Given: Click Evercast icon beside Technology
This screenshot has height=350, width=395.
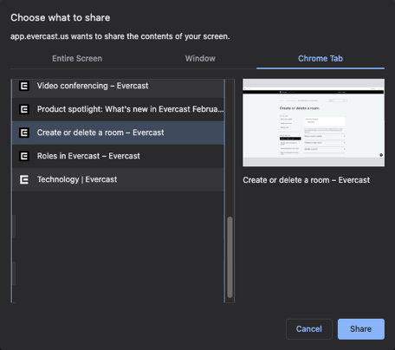Looking at the screenshot, I should coord(24,179).
